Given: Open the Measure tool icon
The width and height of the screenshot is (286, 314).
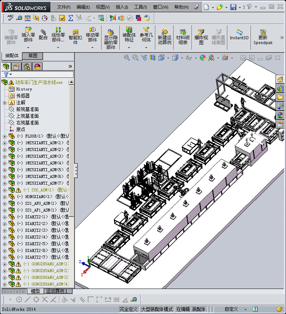Looking at the screenshot, I should tap(19, 18).
